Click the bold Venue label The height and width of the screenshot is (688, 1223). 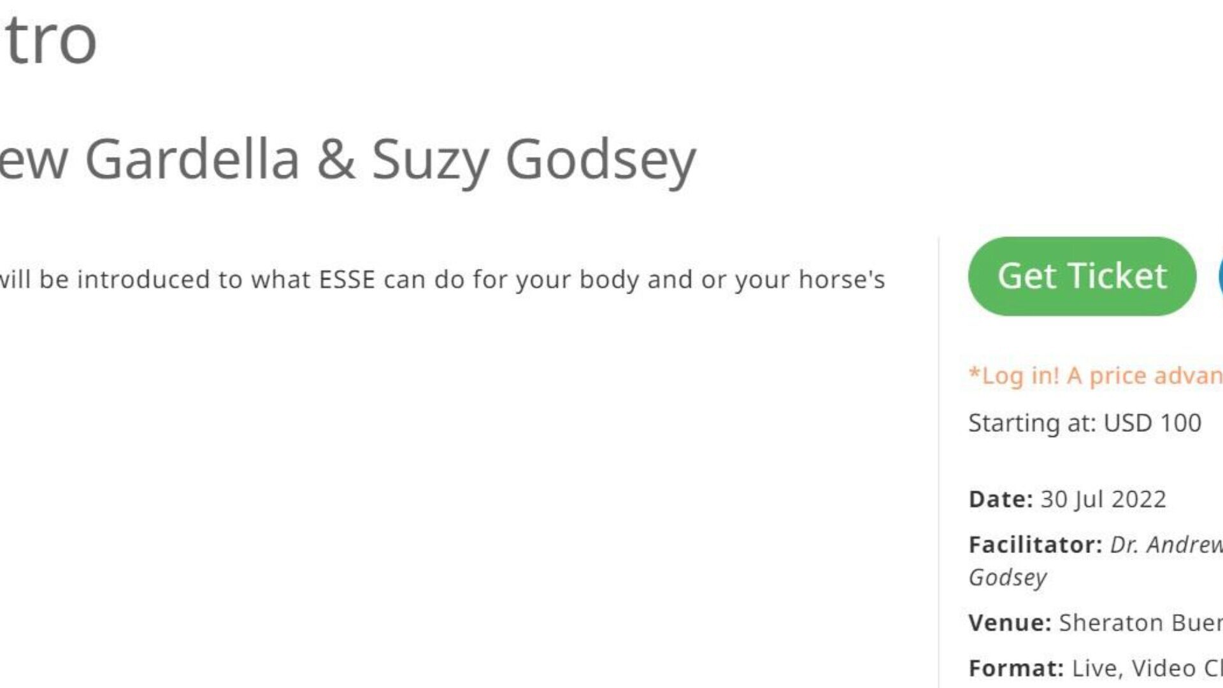(1010, 622)
